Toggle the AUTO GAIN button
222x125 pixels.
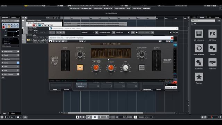(142, 68)
